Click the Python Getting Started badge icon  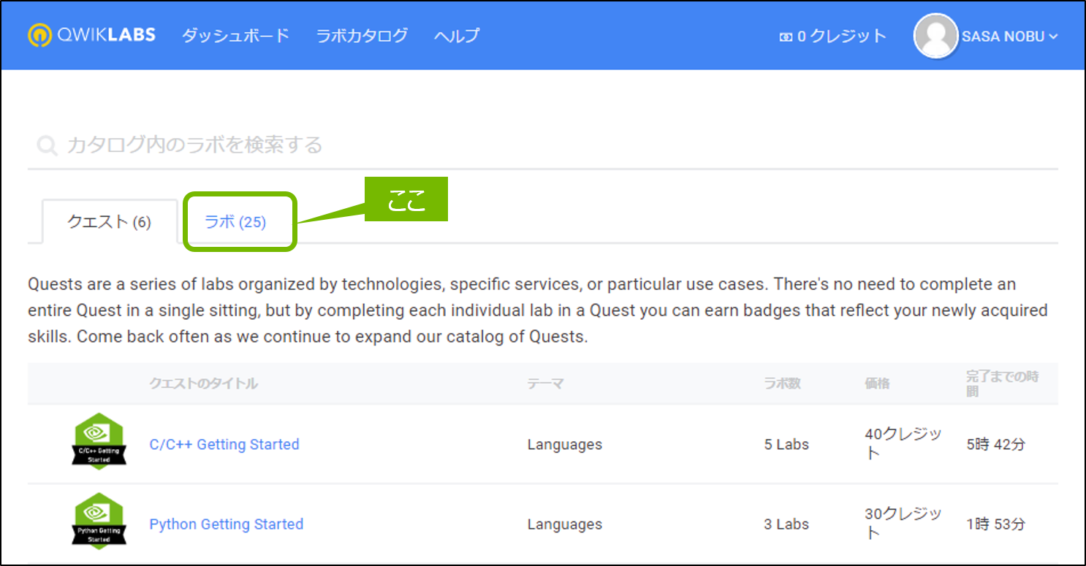[x=99, y=521]
